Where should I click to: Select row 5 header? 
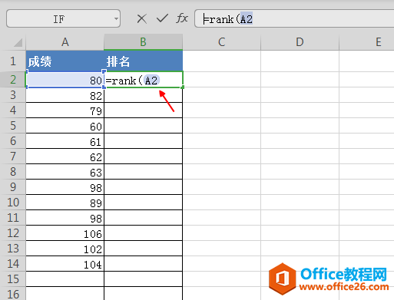pos(13,126)
